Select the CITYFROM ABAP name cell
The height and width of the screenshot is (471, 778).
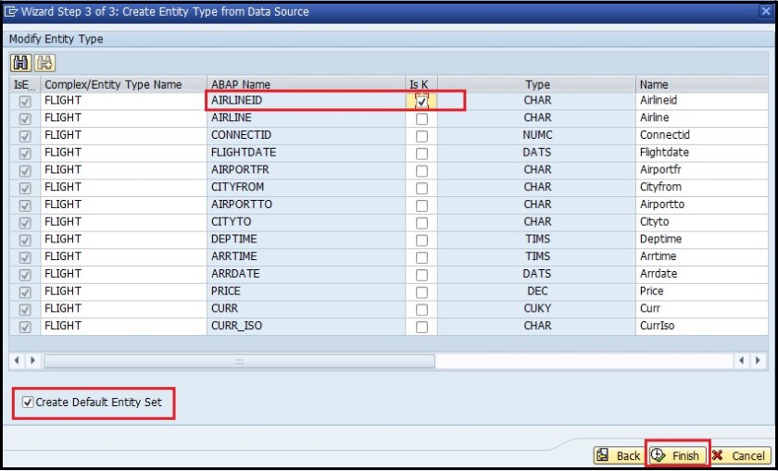pos(307,187)
